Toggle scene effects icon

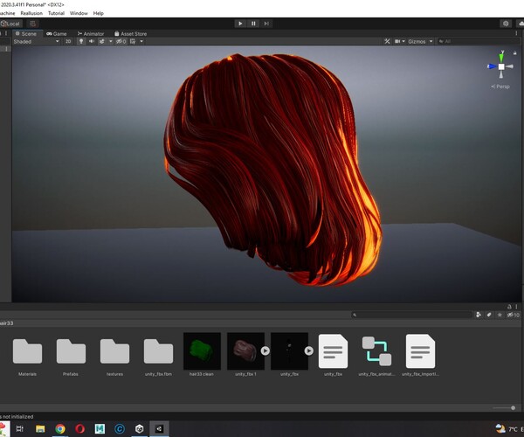click(x=101, y=41)
